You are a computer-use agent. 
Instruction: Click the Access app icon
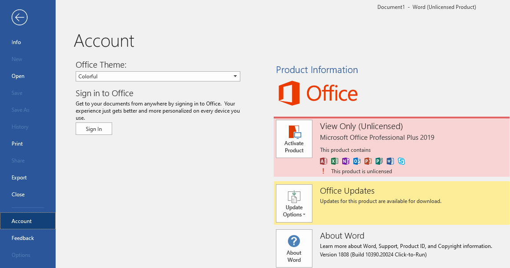(x=323, y=161)
